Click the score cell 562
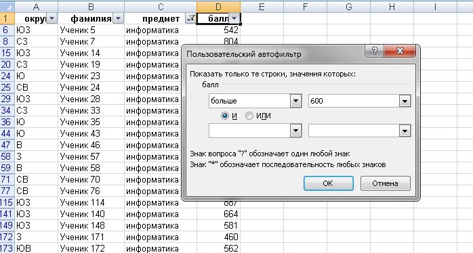Viewport: 473px width, 253px height. coord(218,248)
